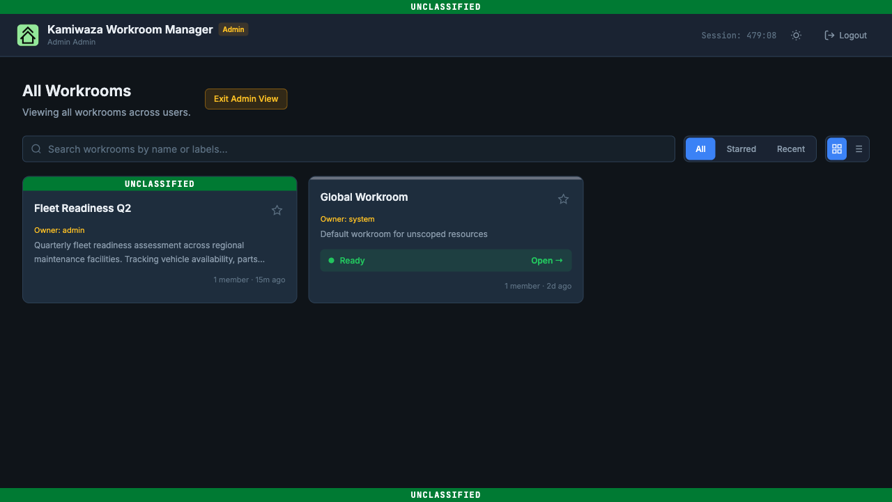
Task: Select the All filter tab
Action: click(700, 149)
